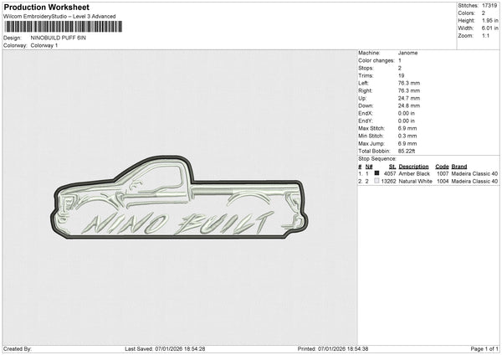502x355 pixels.
Task: Click the barcode under the title
Action: pos(63,27)
